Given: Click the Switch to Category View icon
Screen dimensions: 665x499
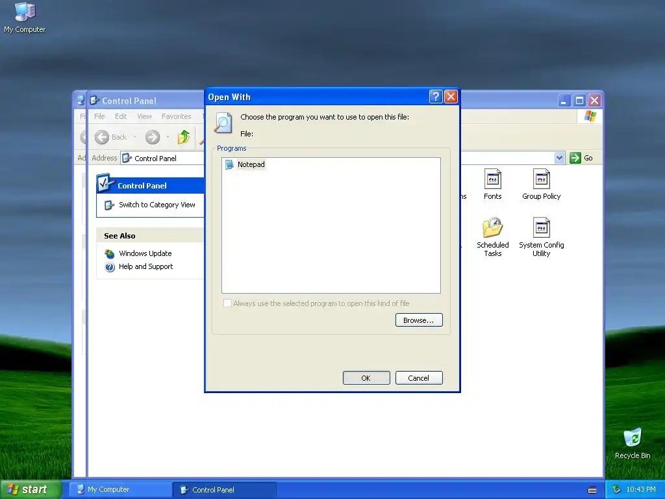Looking at the screenshot, I should [x=109, y=205].
